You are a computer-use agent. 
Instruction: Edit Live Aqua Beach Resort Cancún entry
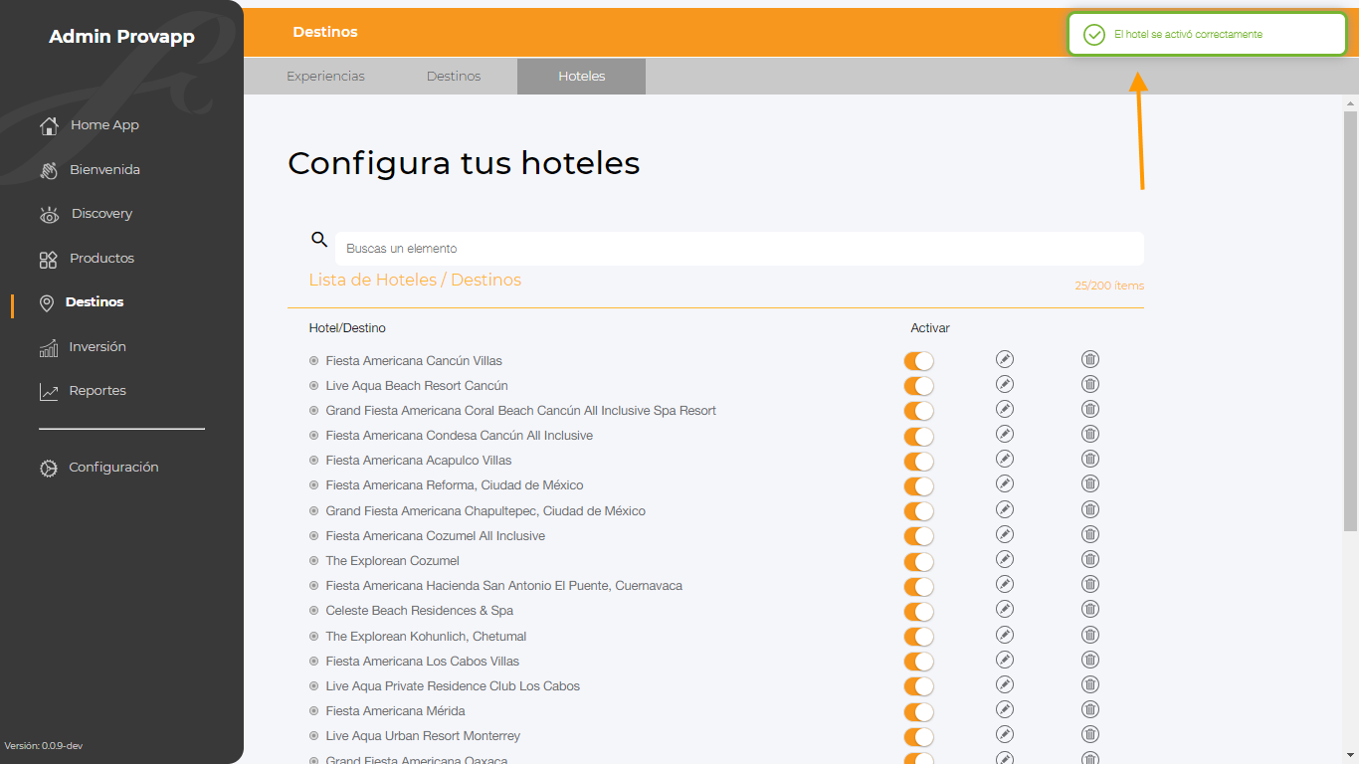point(1005,384)
